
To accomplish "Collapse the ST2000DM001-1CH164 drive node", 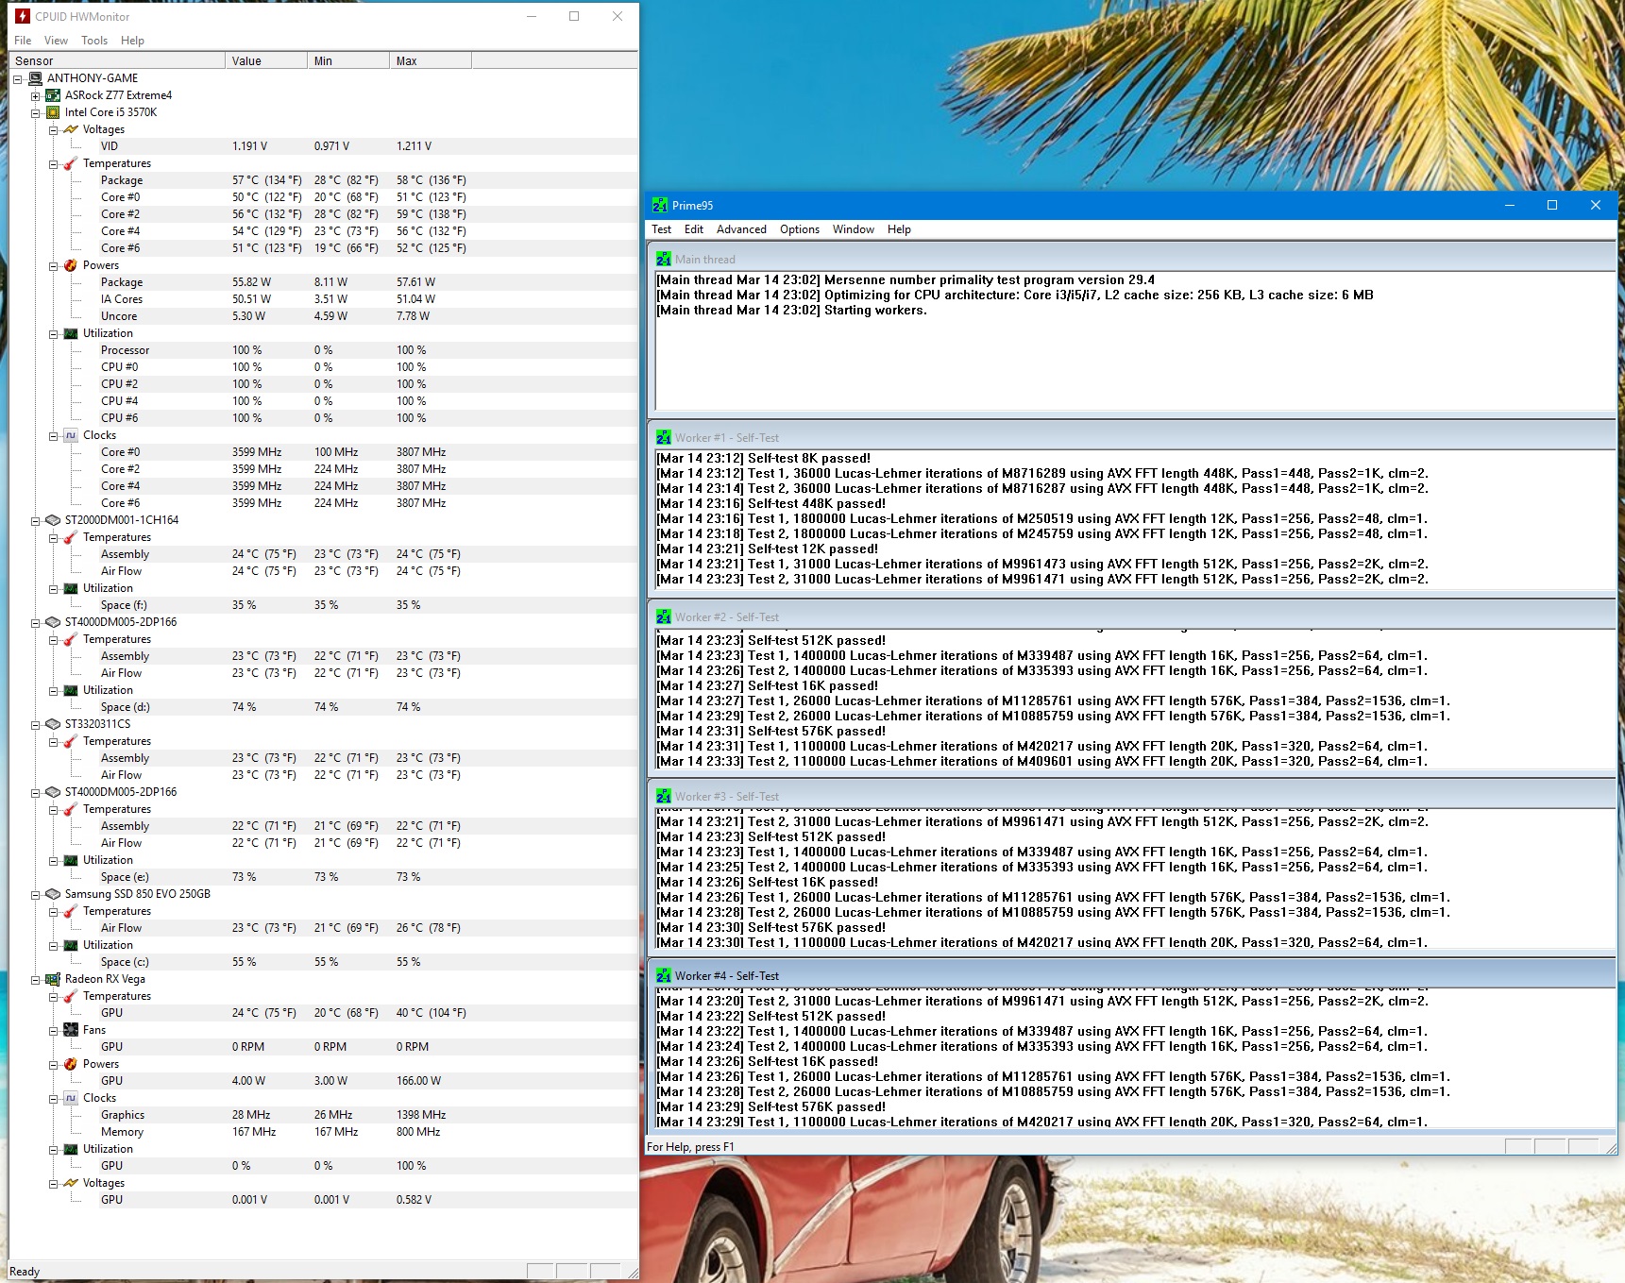I will click(35, 521).
